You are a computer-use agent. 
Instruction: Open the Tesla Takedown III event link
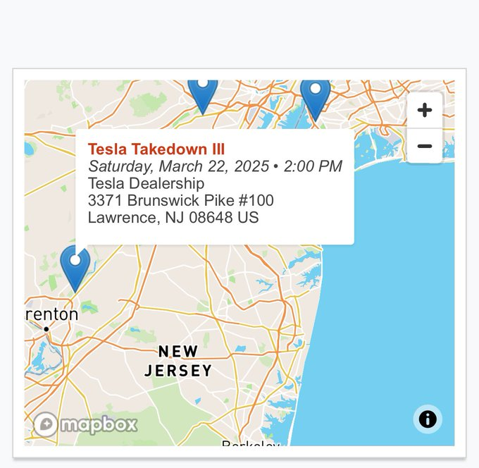click(x=156, y=149)
